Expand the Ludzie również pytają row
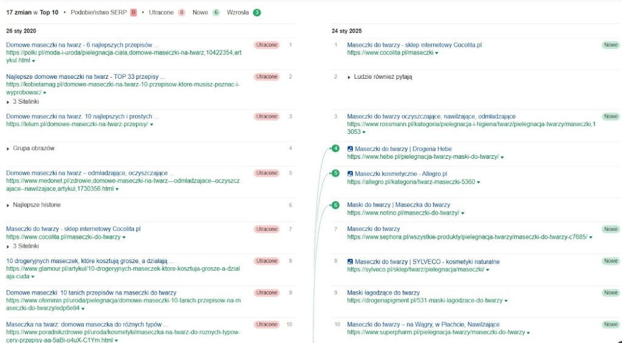Viewport: 622px width, 343px height. 380,77
